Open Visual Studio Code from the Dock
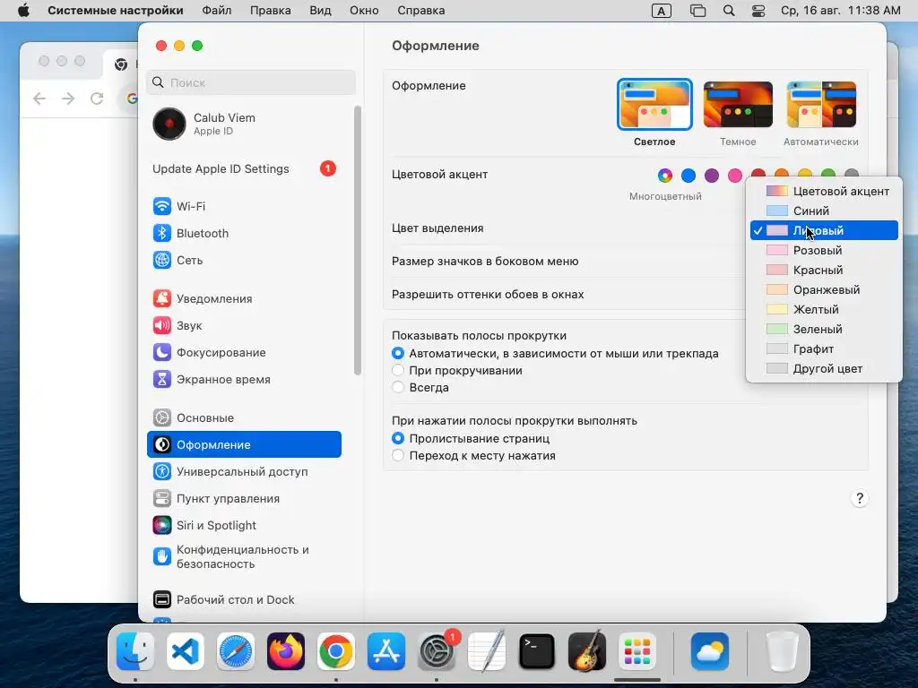Screen dimensions: 918x688 (x=185, y=651)
